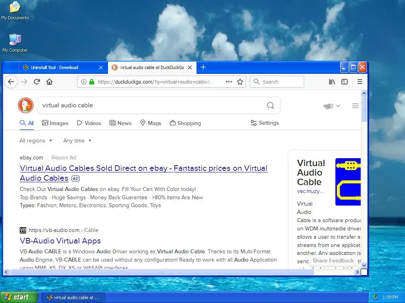
Task: Click horizontal scrollbar left arrow
Action: point(6,272)
